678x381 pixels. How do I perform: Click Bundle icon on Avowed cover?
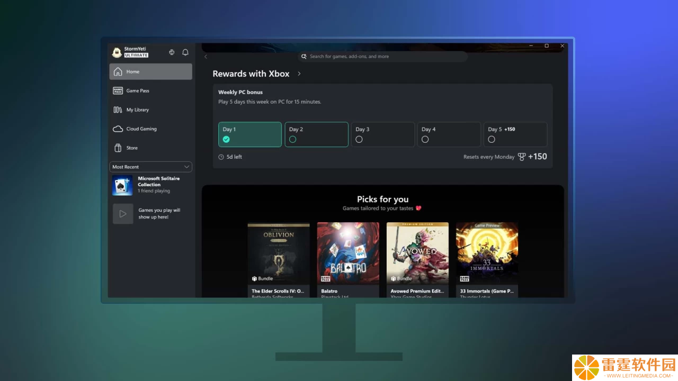pyautogui.click(x=393, y=278)
